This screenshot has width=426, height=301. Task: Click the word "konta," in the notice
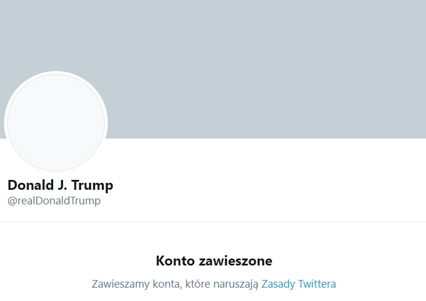pyautogui.click(x=167, y=284)
